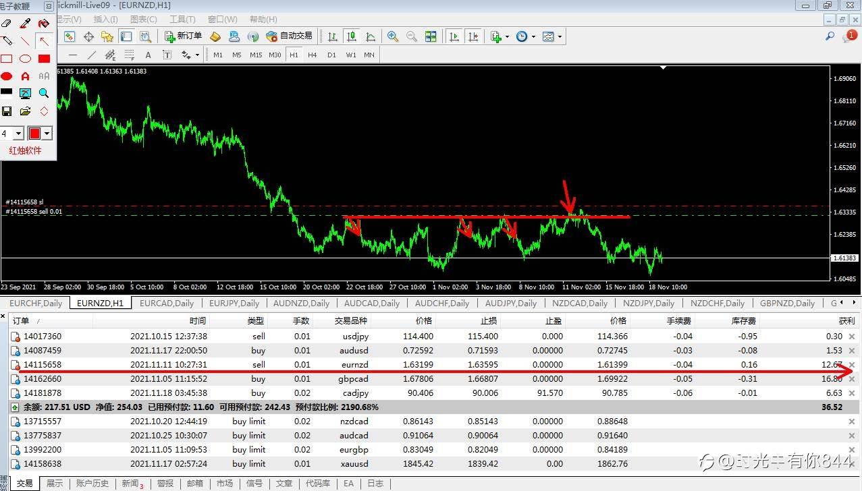Switch to the 账户历史 tab
862x491 pixels.
point(92,483)
